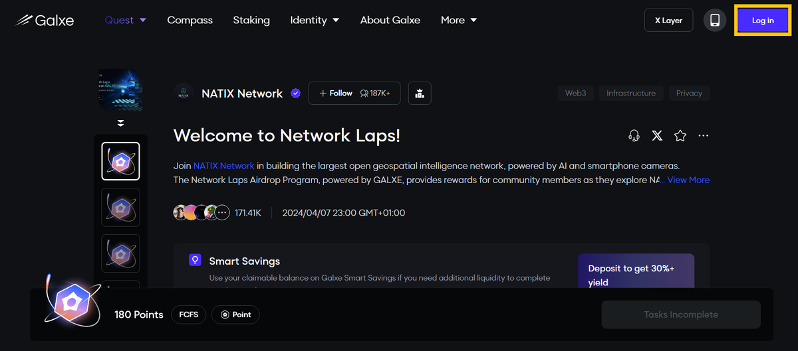The image size is (798, 351).
Task: Click the Point badge
Action: point(235,315)
